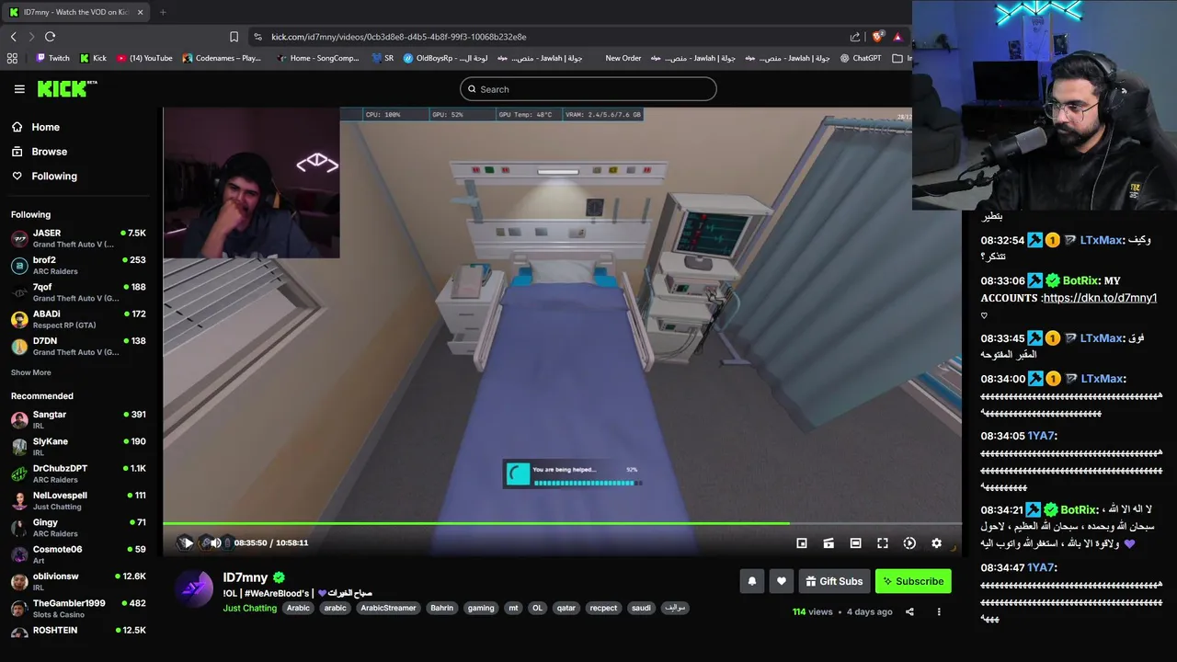1177x662 pixels.
Task: Open Gingy's recommended channel
Action: coord(78,528)
